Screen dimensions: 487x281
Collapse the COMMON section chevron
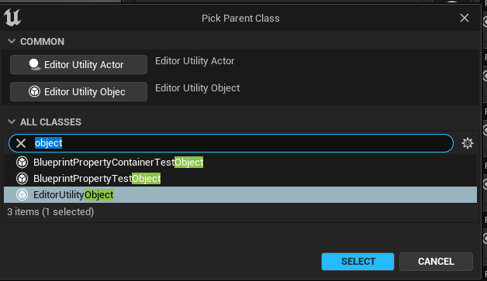12,41
